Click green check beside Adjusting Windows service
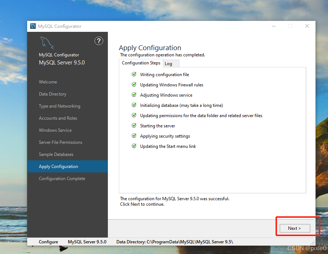Viewport: 328px width, 254px height. coord(134,95)
